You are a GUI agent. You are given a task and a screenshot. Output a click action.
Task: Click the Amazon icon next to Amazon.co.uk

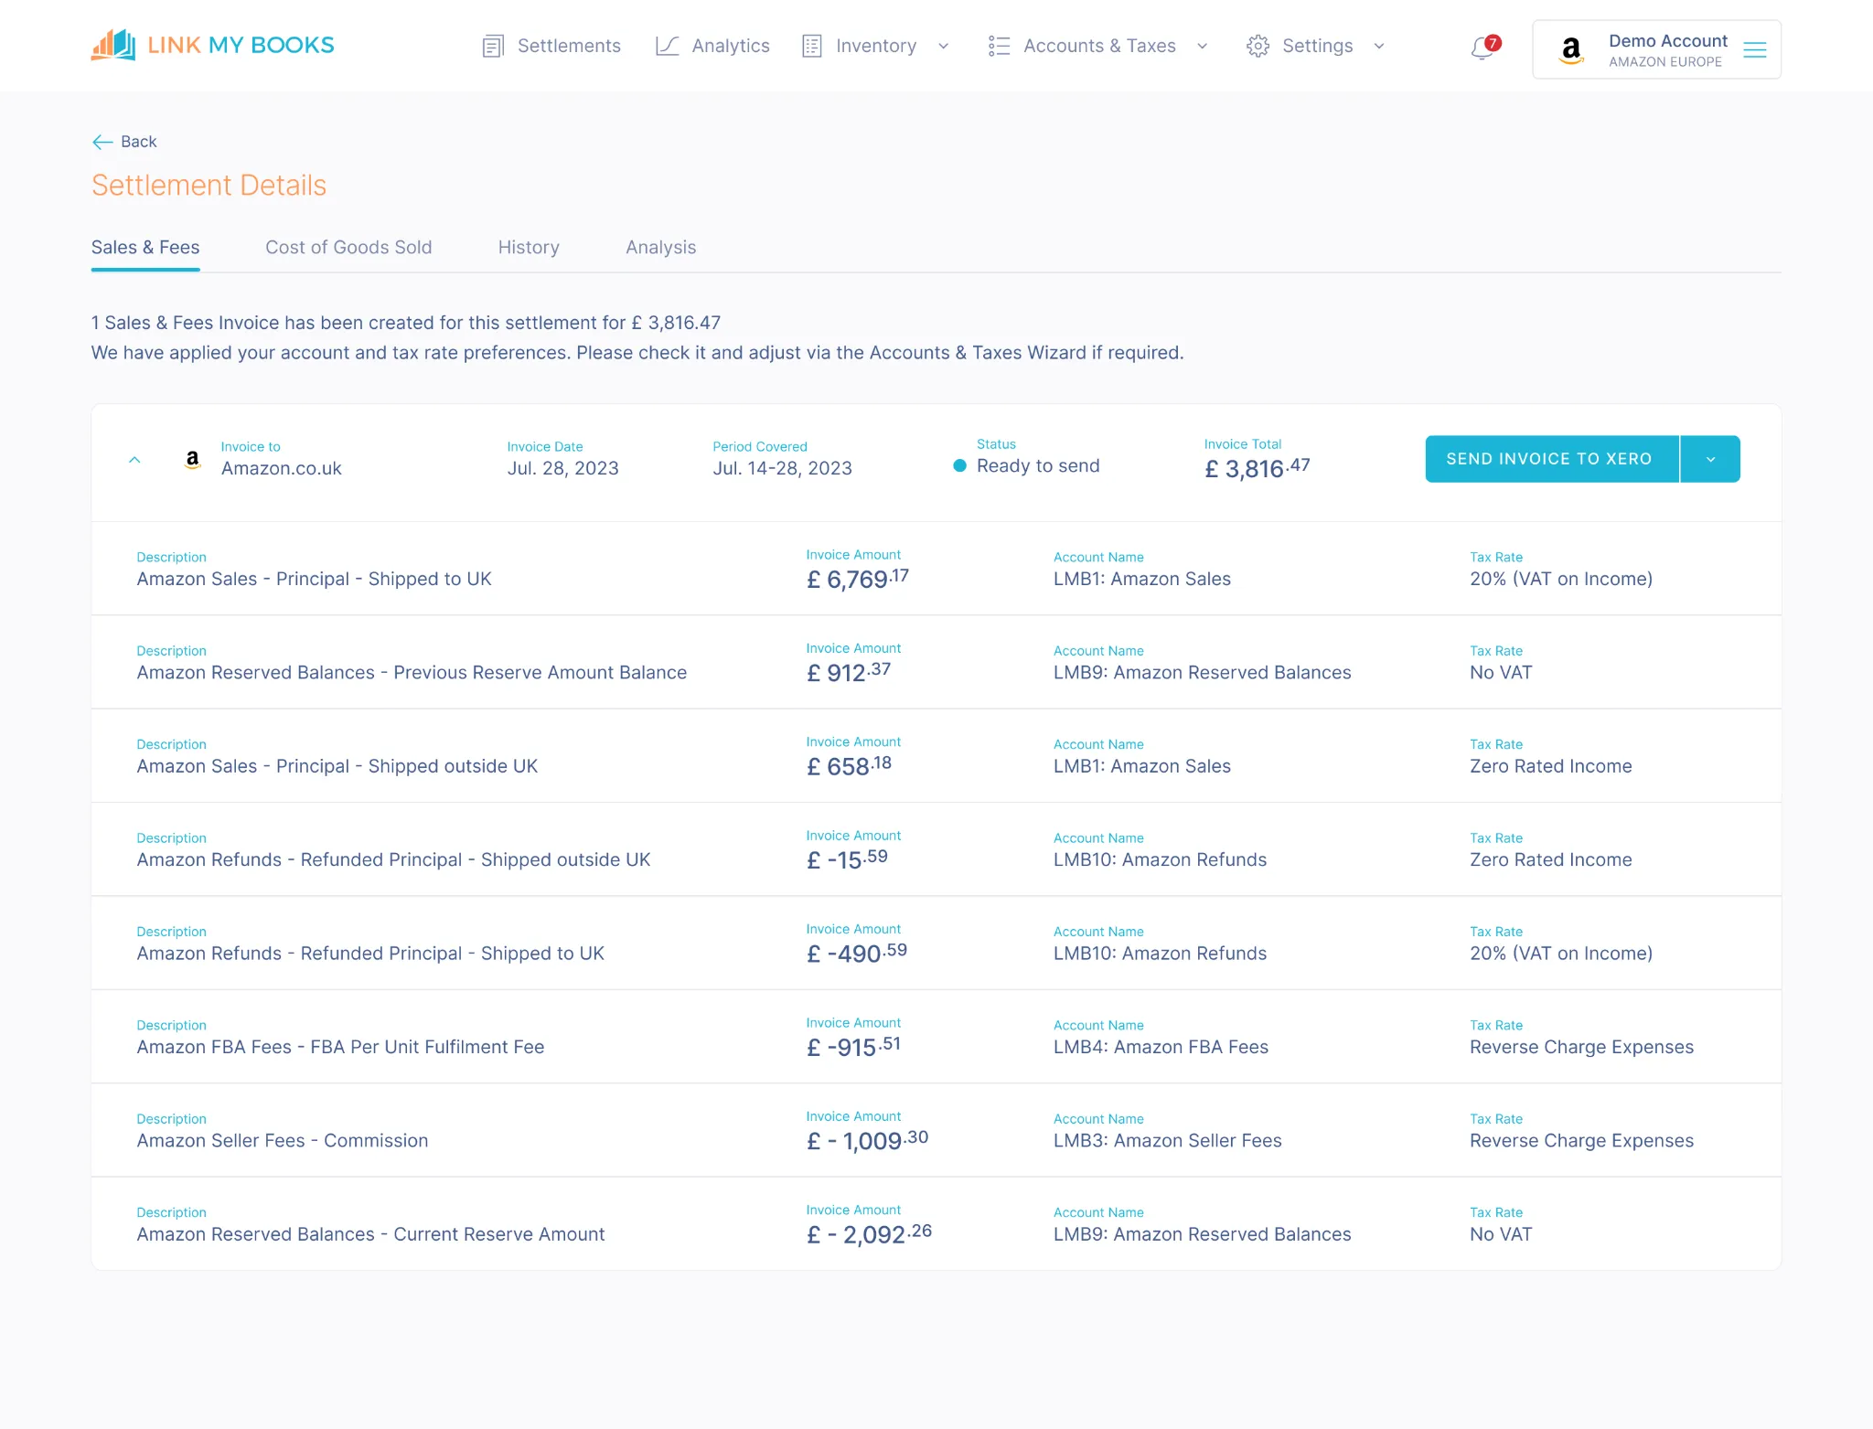(x=192, y=460)
